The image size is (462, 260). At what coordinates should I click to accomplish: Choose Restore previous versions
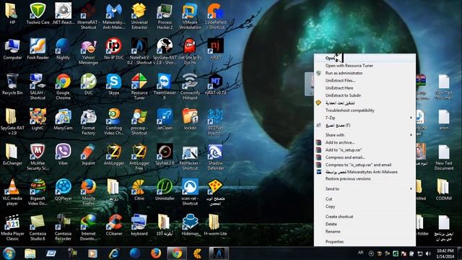[365, 178]
